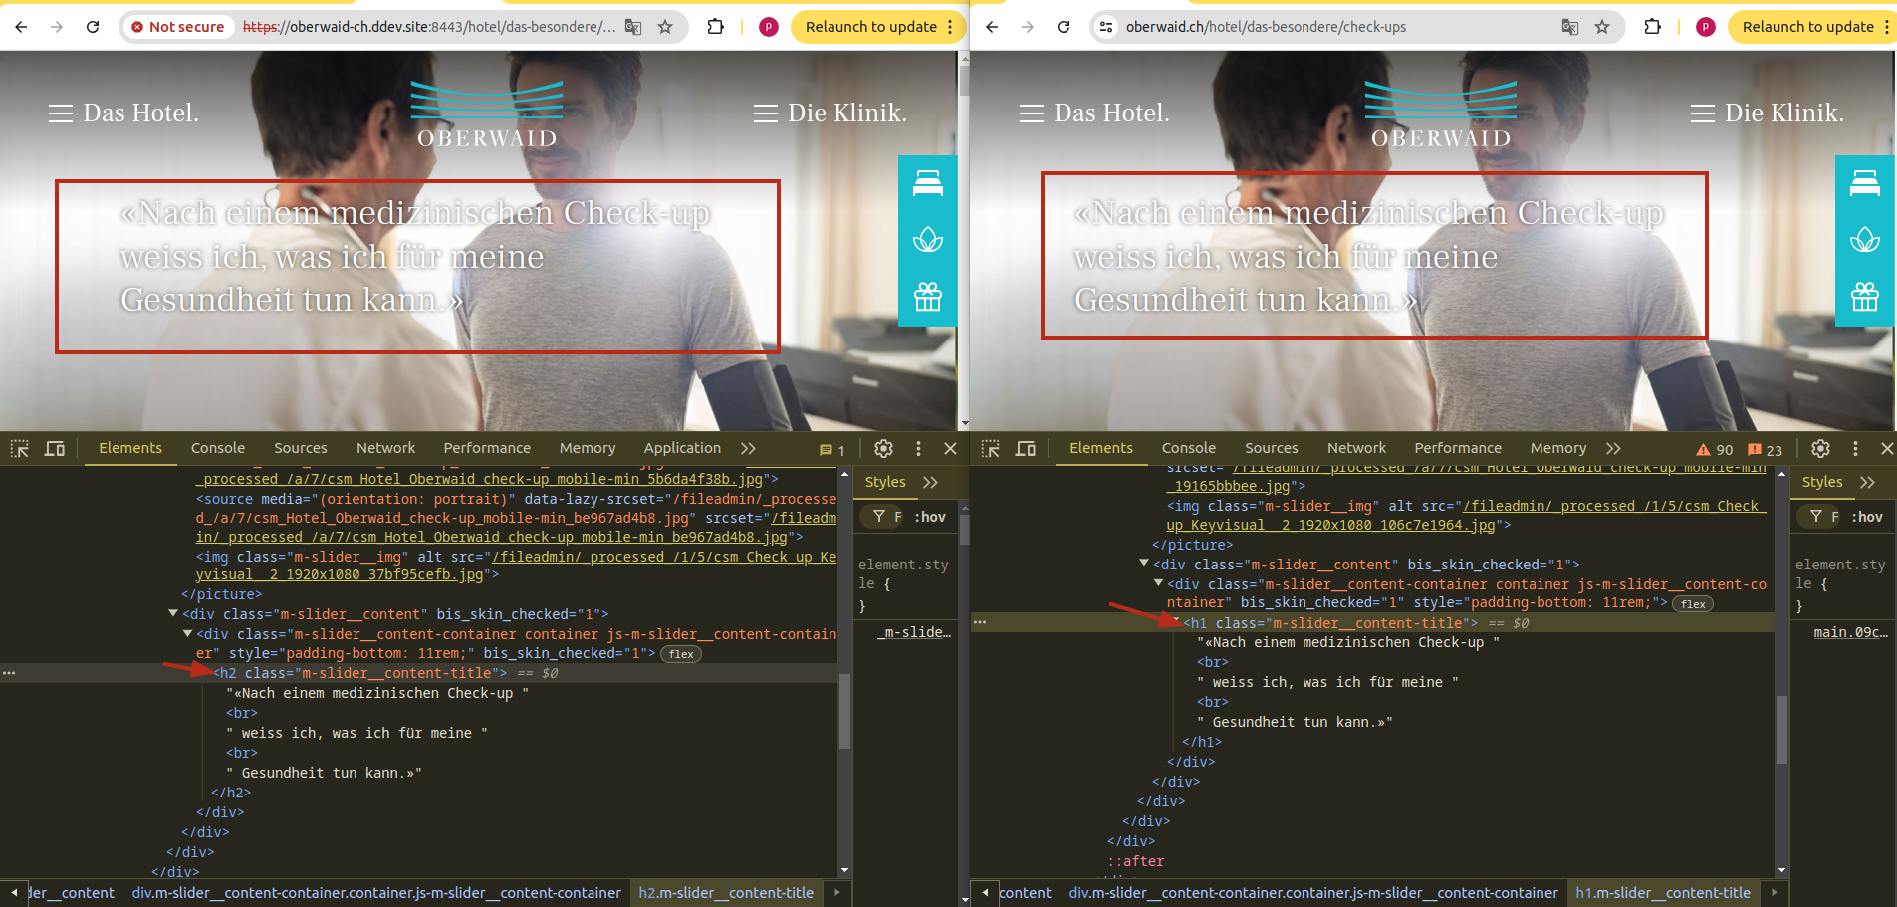Open Die Klinik menu on the left page
This screenshot has width=1897, height=907.
pyautogui.click(x=830, y=113)
